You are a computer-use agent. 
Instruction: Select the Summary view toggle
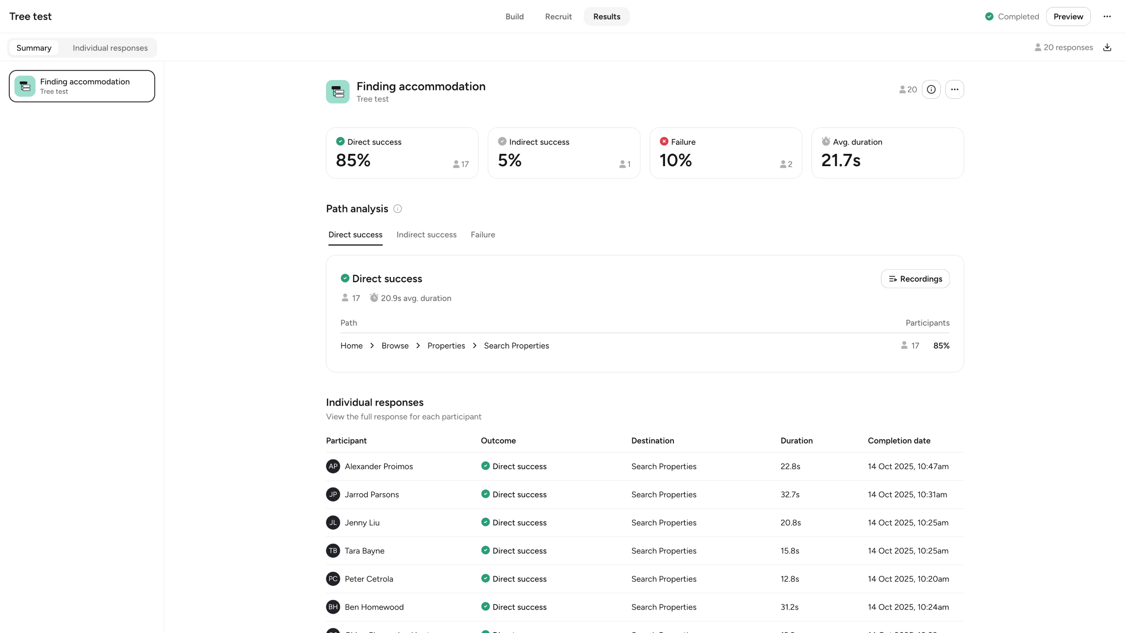34,48
